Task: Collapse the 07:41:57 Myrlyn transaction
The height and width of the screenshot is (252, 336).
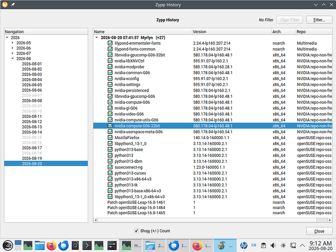Action: click(97, 37)
